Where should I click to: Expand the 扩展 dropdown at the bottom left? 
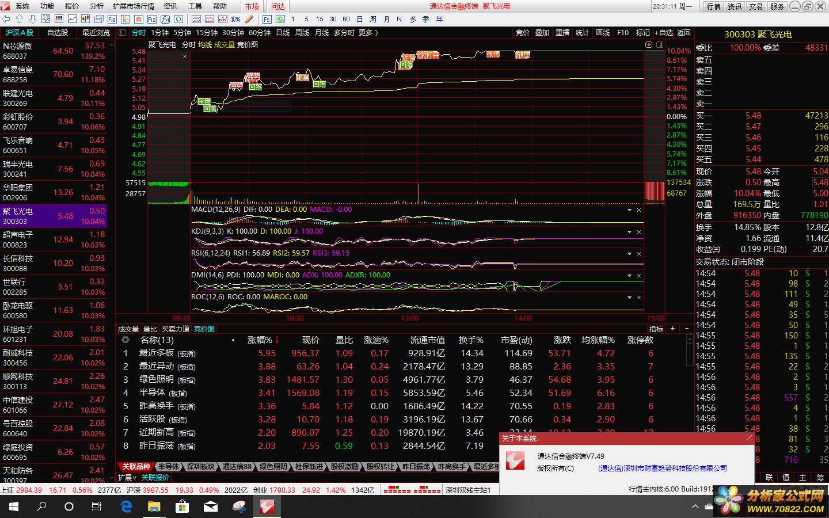127,478
